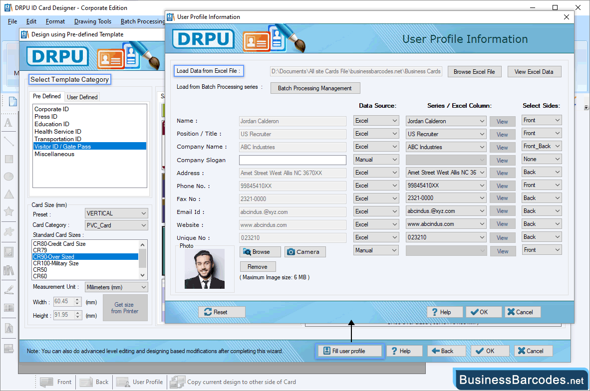Select text tool icon in left toolbar
This screenshot has height=391, width=590.
tap(8, 123)
